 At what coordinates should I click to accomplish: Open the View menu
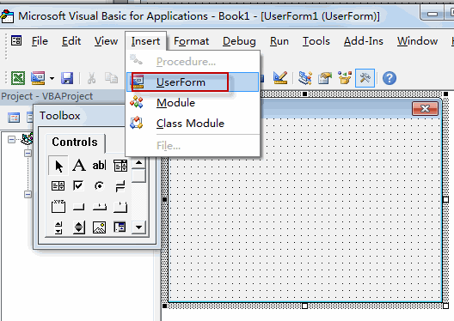[106, 41]
